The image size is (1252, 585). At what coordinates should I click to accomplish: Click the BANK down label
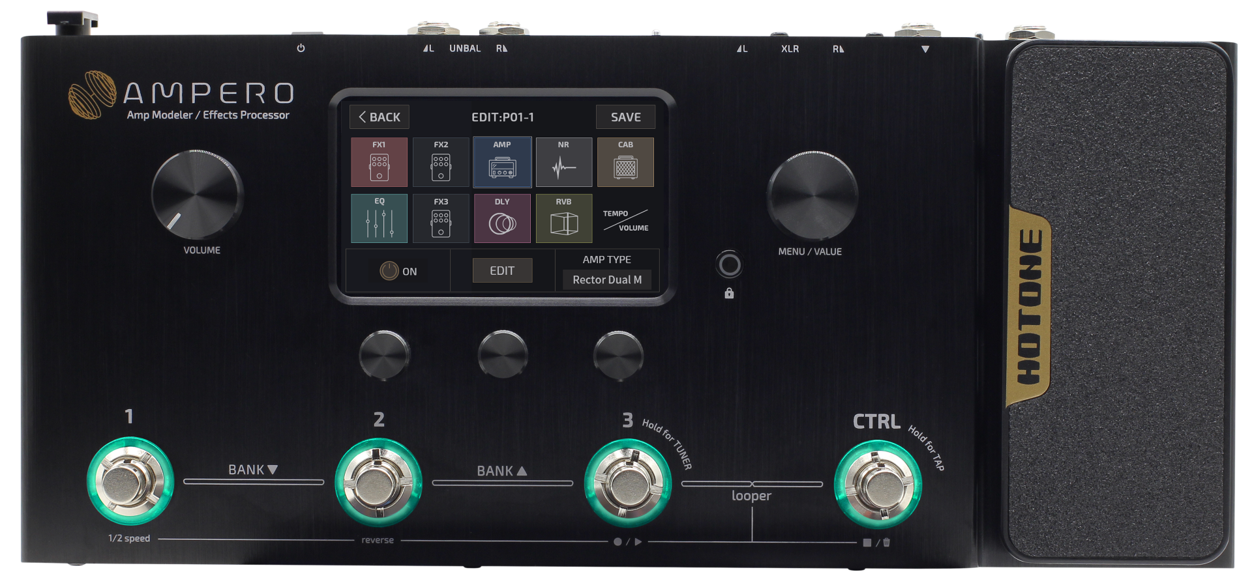(253, 470)
